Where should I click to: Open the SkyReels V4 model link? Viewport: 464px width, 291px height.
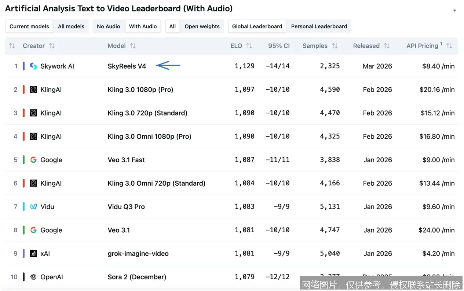point(127,66)
